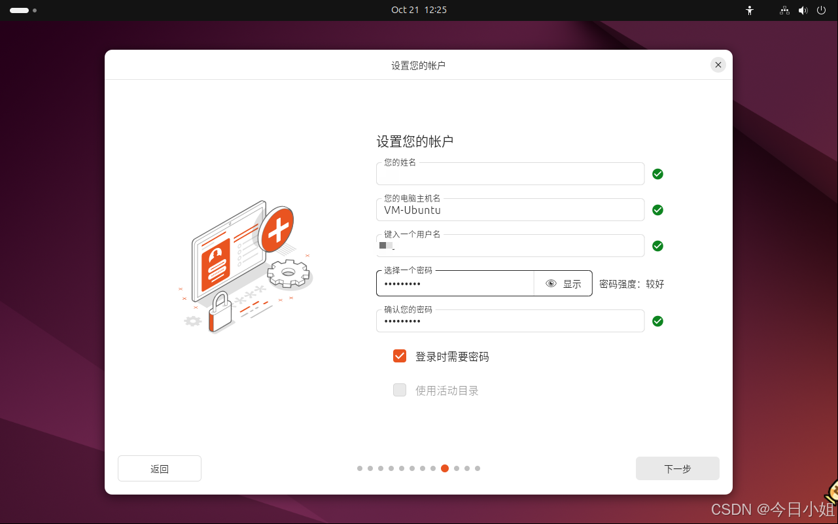This screenshot has width=838, height=524.
Task: Click green checkmark beside confirm password field
Action: (x=657, y=321)
